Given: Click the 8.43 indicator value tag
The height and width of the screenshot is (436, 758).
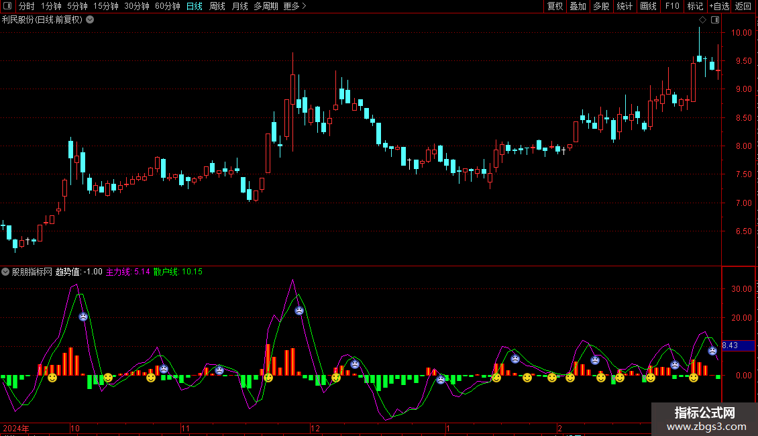Looking at the screenshot, I should pos(738,345).
